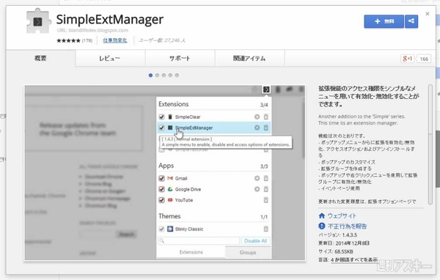Screen dimensions: 440x280
Task: Click the Extensions section heading
Action: [x=173, y=104]
